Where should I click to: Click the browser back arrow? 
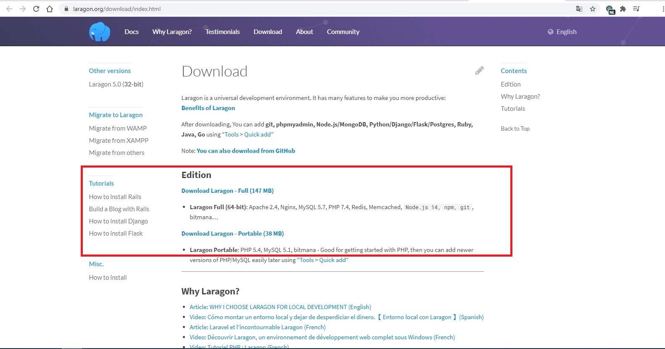pos(9,9)
